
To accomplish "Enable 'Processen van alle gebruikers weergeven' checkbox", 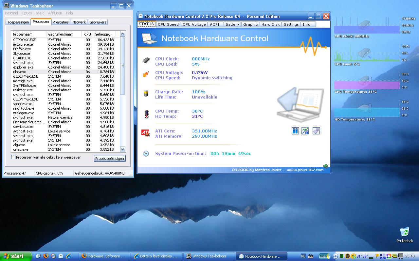I will (13, 157).
